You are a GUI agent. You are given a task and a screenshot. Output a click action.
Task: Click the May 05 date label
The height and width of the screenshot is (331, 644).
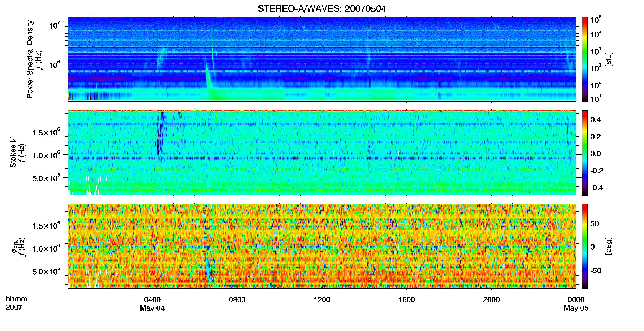576,308
